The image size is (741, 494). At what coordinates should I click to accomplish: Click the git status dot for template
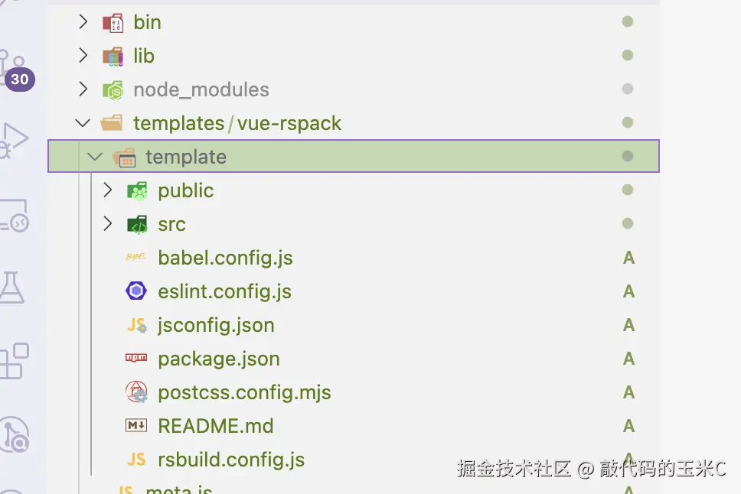[x=628, y=157]
